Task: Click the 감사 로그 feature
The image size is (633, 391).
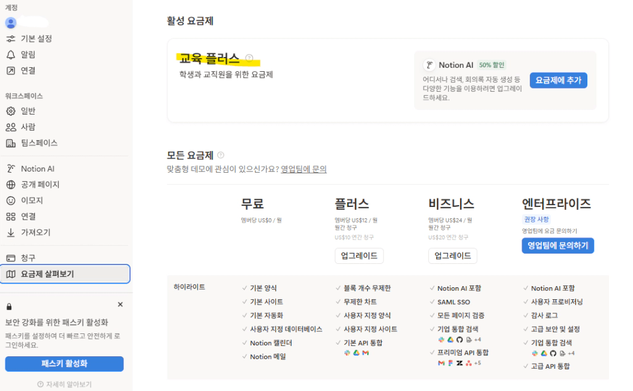Action: (x=540, y=315)
